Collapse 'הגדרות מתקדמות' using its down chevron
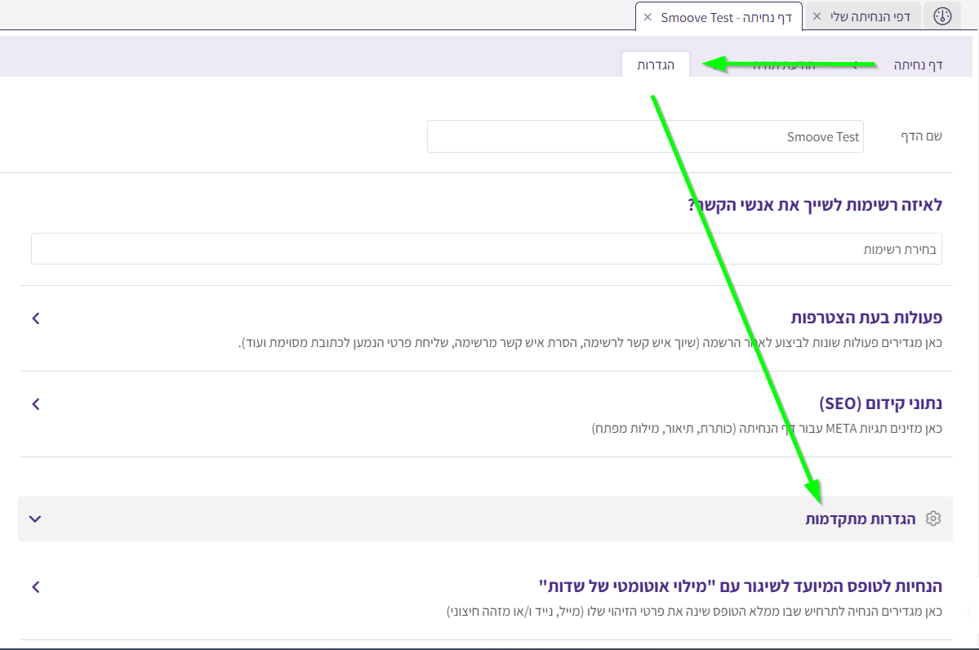This screenshot has height=650, width=979. click(34, 519)
